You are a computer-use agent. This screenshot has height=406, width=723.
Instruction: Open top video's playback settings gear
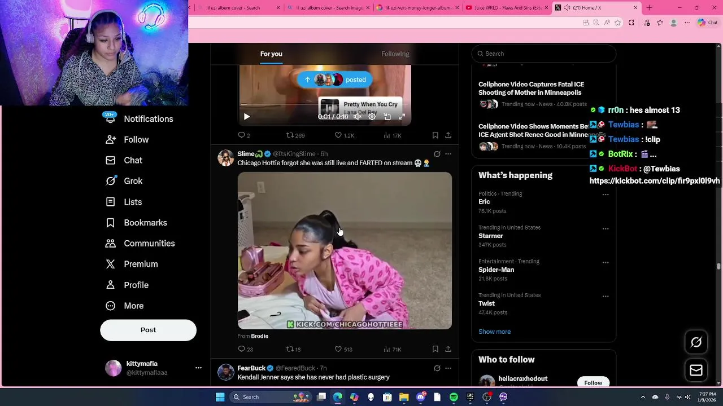point(372,117)
